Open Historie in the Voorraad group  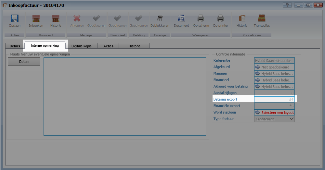56,19
